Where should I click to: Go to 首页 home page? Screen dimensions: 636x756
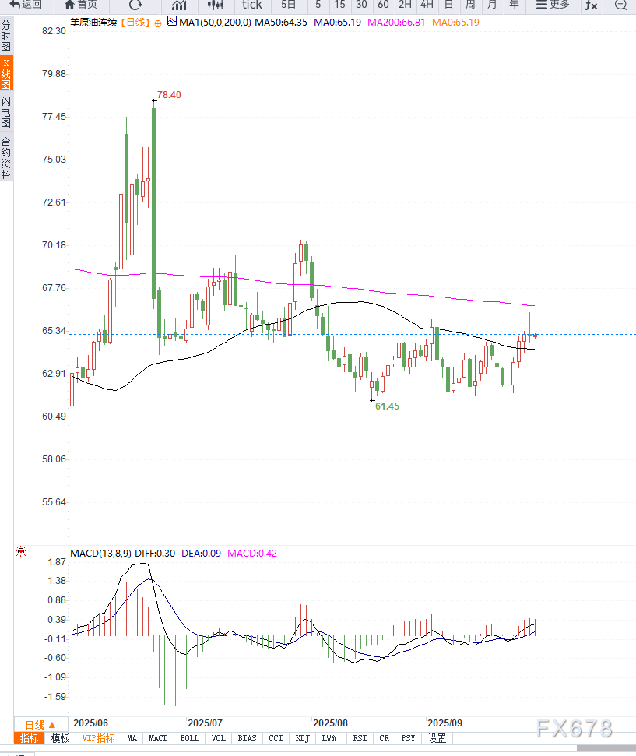point(81,5)
